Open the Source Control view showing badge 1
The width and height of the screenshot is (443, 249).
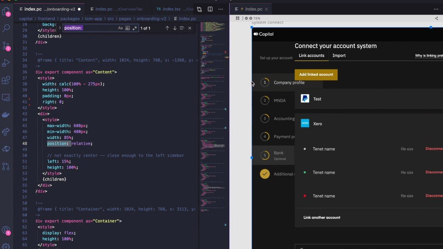[x=6, y=46]
